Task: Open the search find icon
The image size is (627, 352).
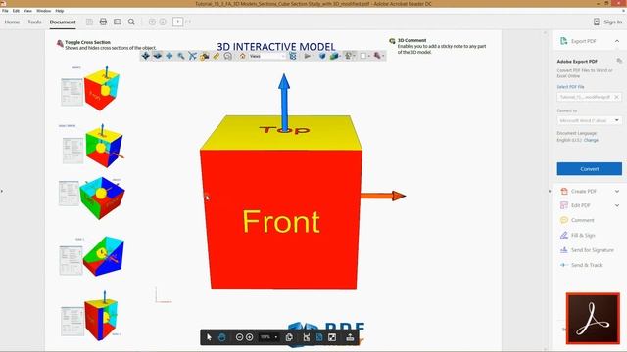Action: [x=131, y=22]
